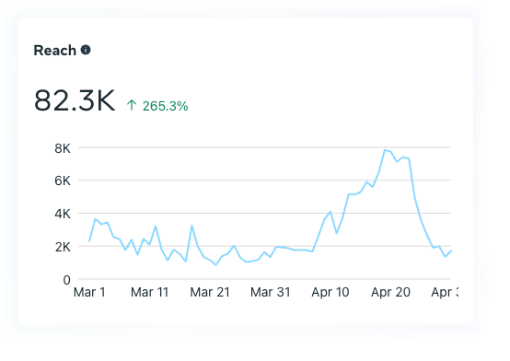Viewport: 510px width, 361px height.
Task: Click the Reach heading
Action: [55, 51]
